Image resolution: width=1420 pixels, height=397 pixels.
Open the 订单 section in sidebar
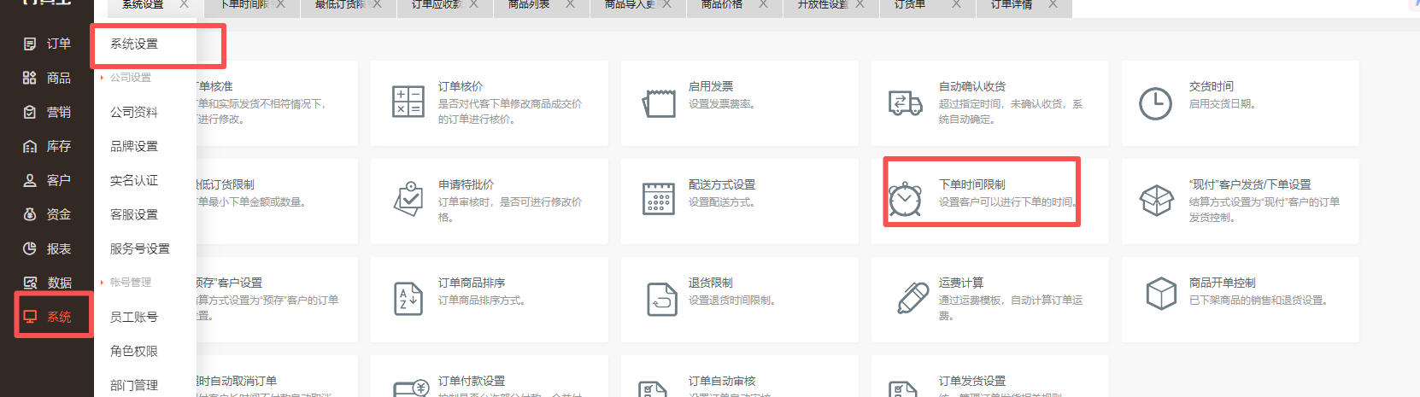click(47, 44)
